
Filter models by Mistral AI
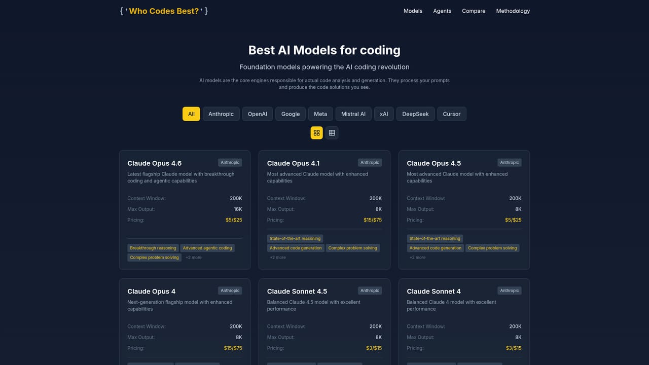coord(353,114)
